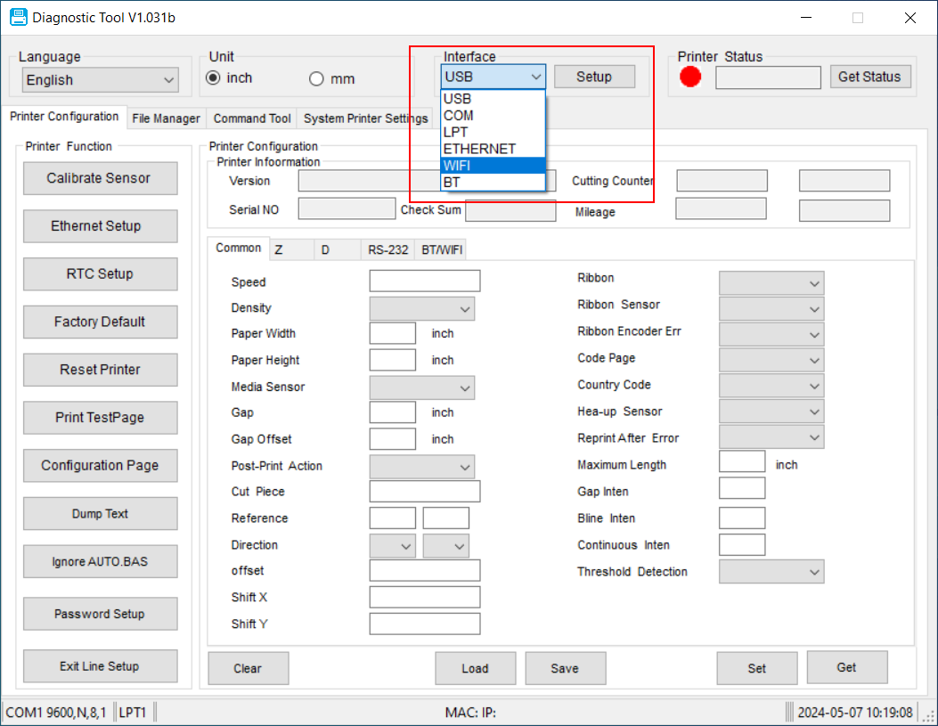Viewport: 938px width, 726px height.
Task: Click the red printer status indicator
Action: (690, 77)
